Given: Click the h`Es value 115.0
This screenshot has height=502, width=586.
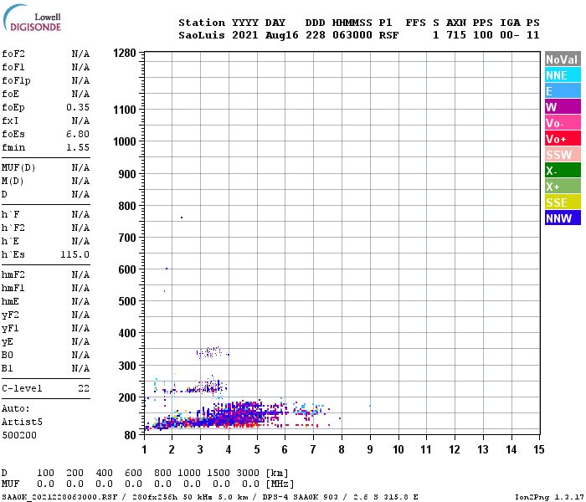Looking at the screenshot, I should point(75,254).
